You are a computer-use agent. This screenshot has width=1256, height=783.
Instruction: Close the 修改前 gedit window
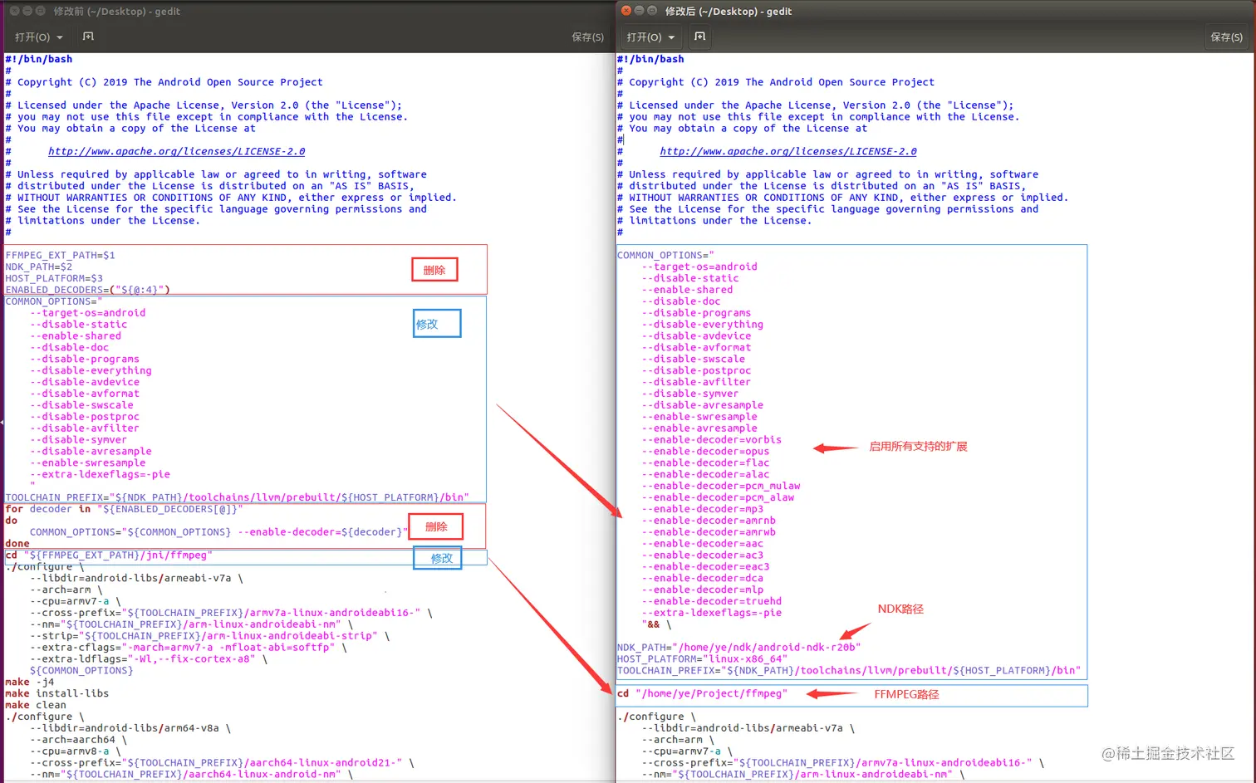[x=14, y=11]
